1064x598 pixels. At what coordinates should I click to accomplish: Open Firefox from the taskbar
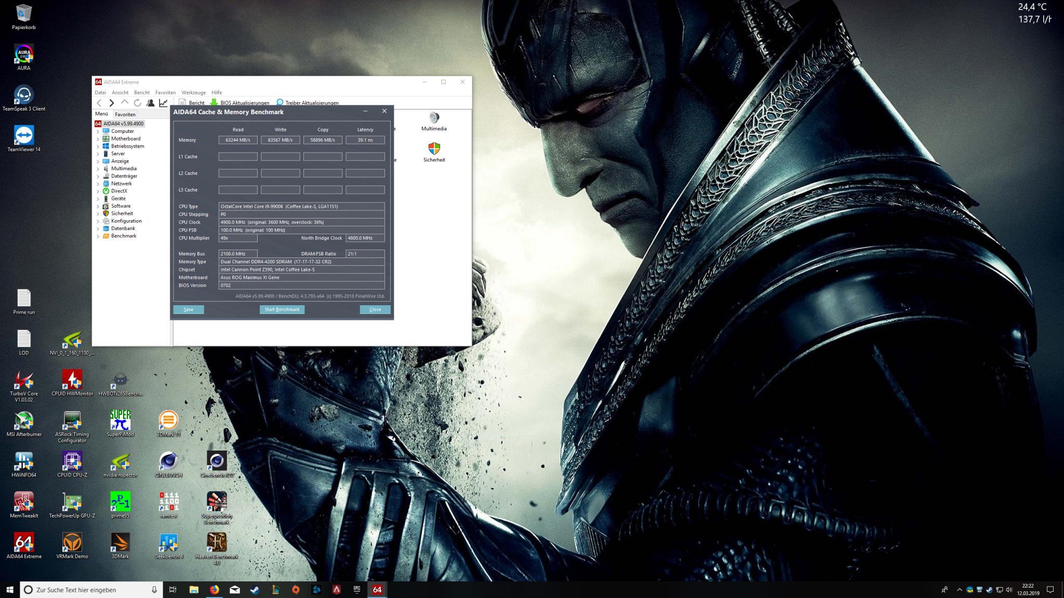click(x=214, y=590)
